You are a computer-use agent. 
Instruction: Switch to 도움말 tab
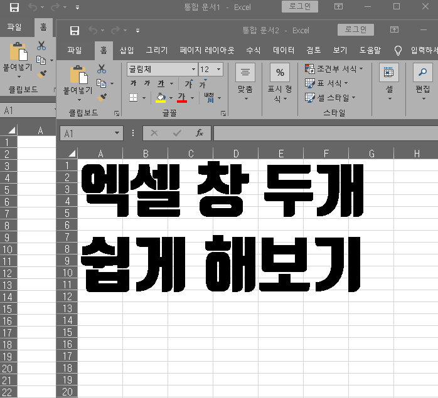tap(370, 50)
